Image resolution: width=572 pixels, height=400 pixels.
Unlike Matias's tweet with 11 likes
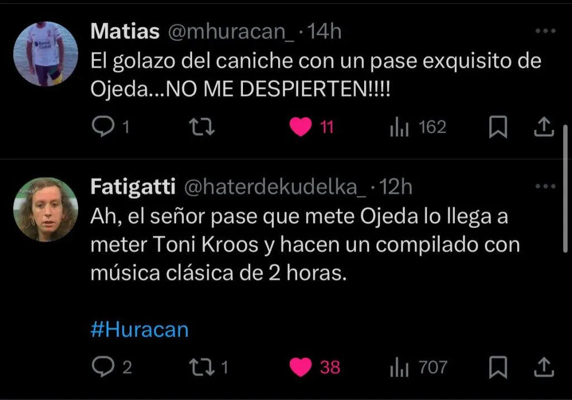tap(302, 128)
